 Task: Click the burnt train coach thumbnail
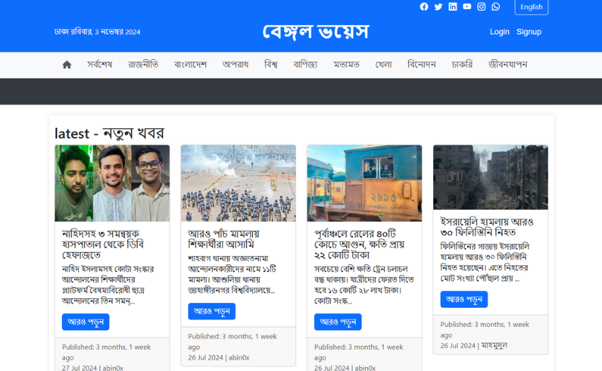pos(365,183)
